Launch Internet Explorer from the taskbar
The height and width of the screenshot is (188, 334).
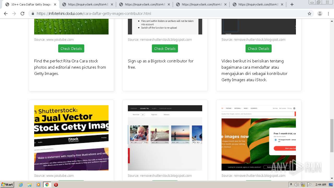point(21,185)
